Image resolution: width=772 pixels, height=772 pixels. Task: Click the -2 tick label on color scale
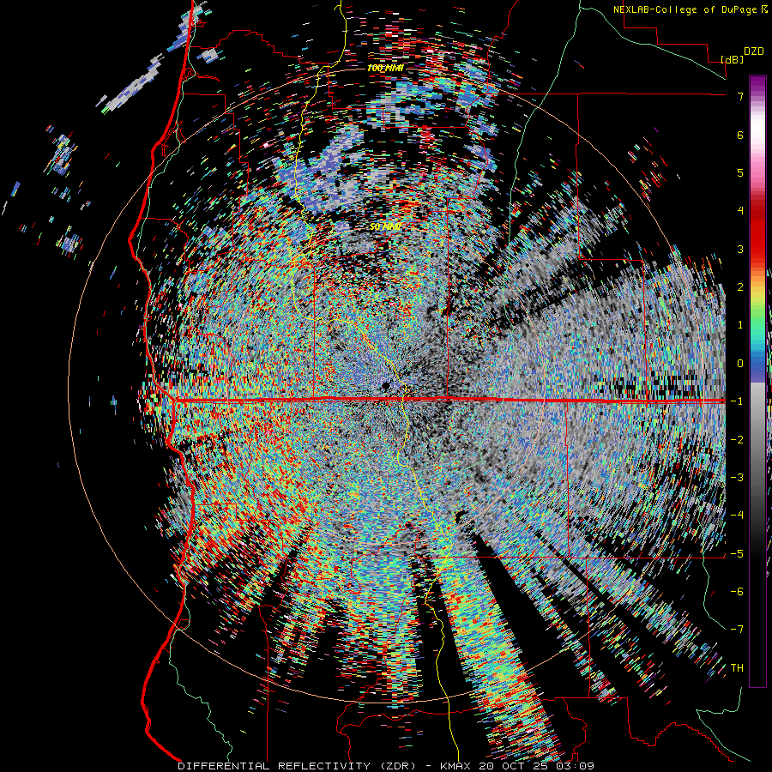[737, 440]
